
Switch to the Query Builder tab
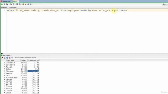pyautogui.click(x=13, y=8)
